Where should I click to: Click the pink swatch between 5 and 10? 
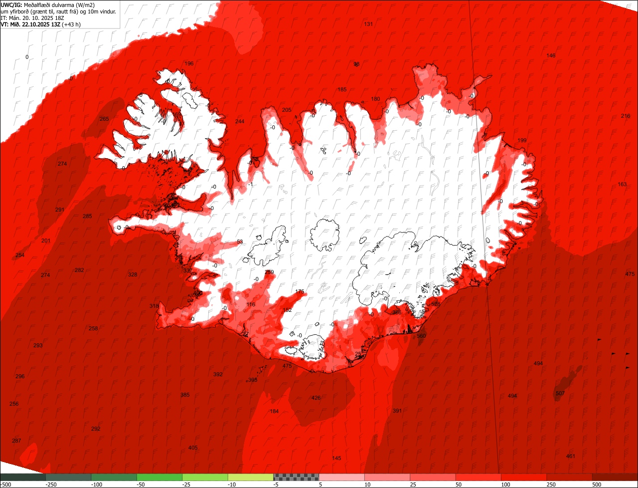(342, 477)
